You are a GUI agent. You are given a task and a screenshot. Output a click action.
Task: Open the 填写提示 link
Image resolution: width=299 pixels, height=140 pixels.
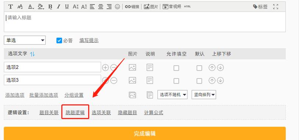coord(89,41)
